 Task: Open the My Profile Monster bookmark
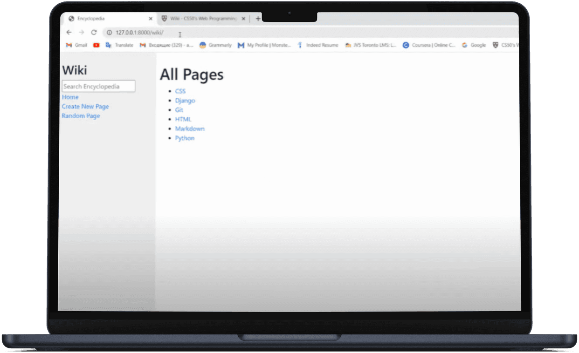264,45
